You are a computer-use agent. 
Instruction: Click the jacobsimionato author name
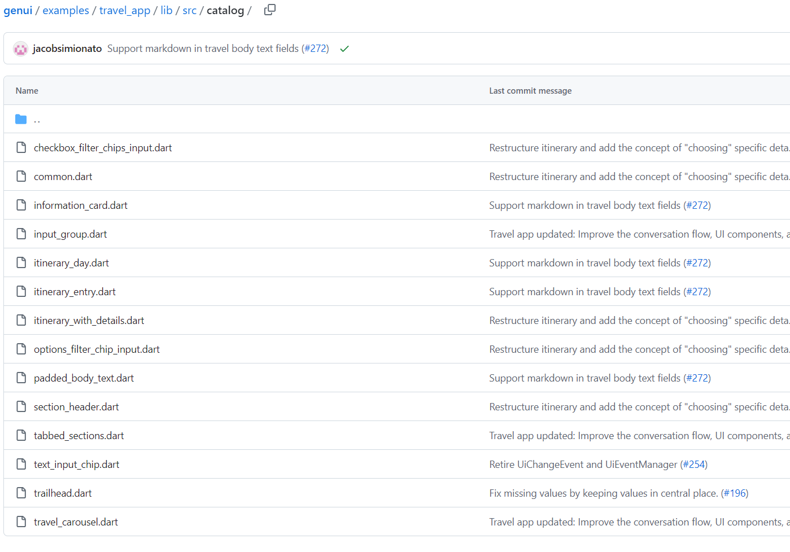[67, 49]
